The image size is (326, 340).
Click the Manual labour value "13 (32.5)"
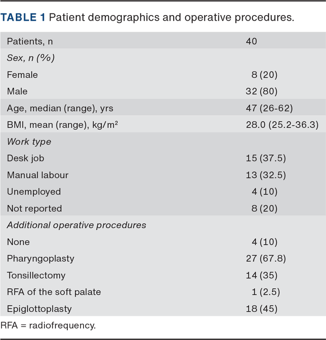267,175
